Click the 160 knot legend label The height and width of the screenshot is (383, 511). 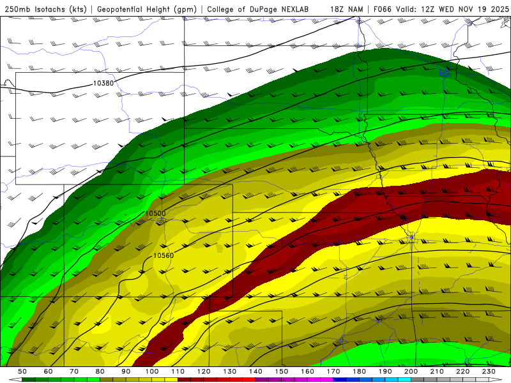[307, 372]
